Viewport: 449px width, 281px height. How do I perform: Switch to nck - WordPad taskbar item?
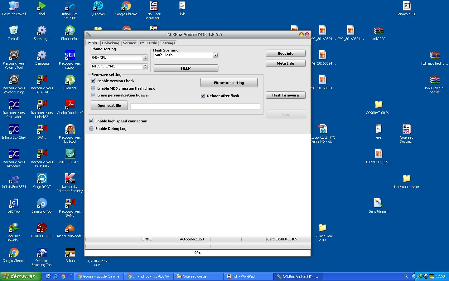(x=248, y=276)
